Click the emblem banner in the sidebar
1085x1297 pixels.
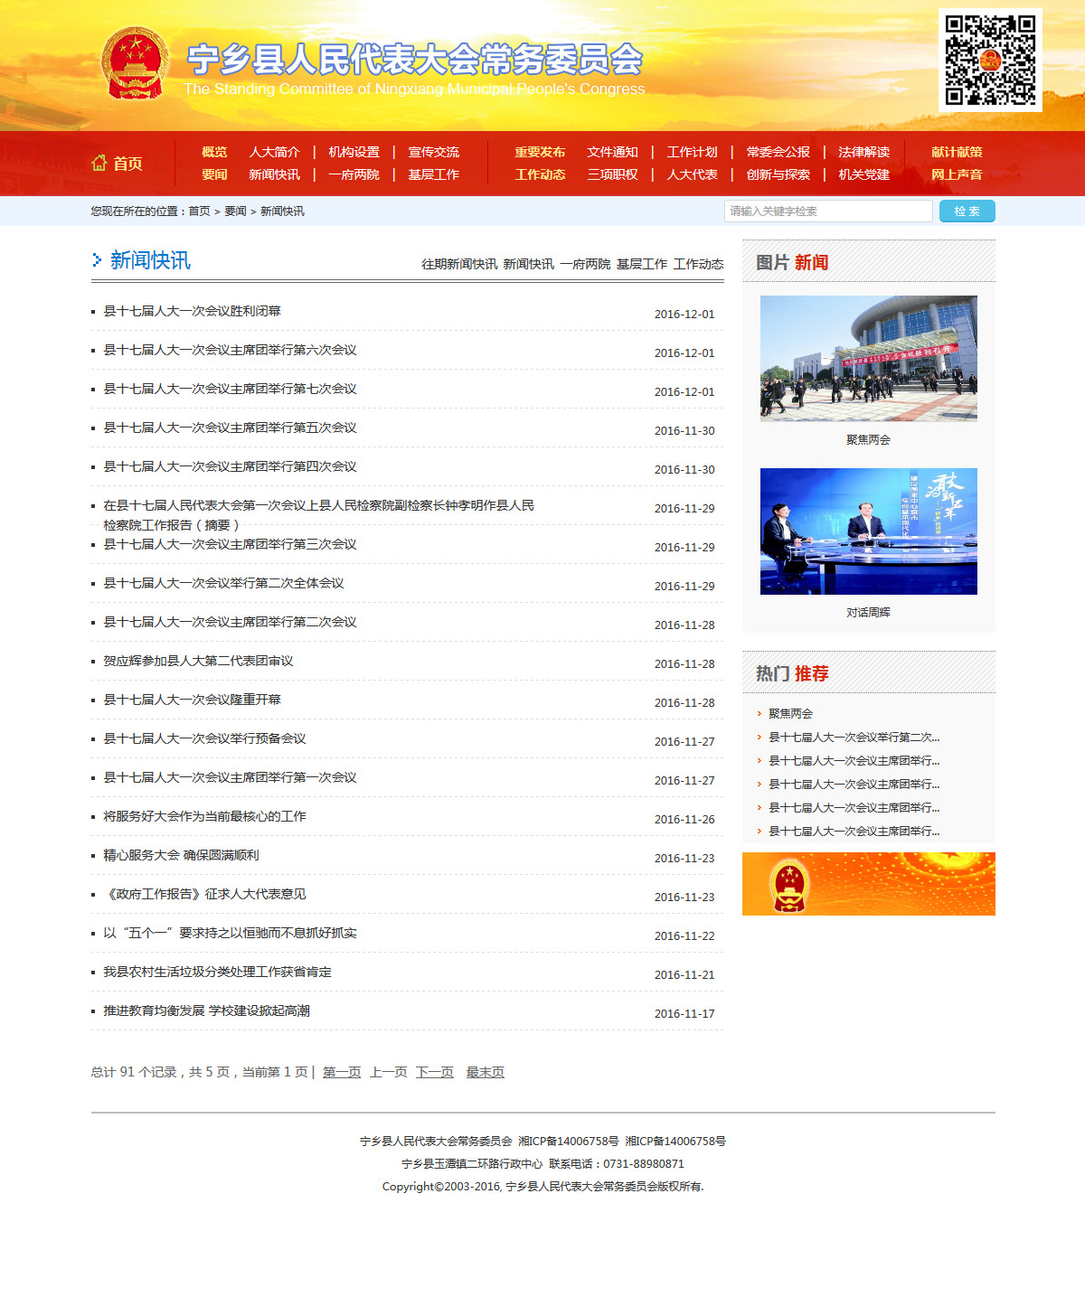[x=868, y=884]
